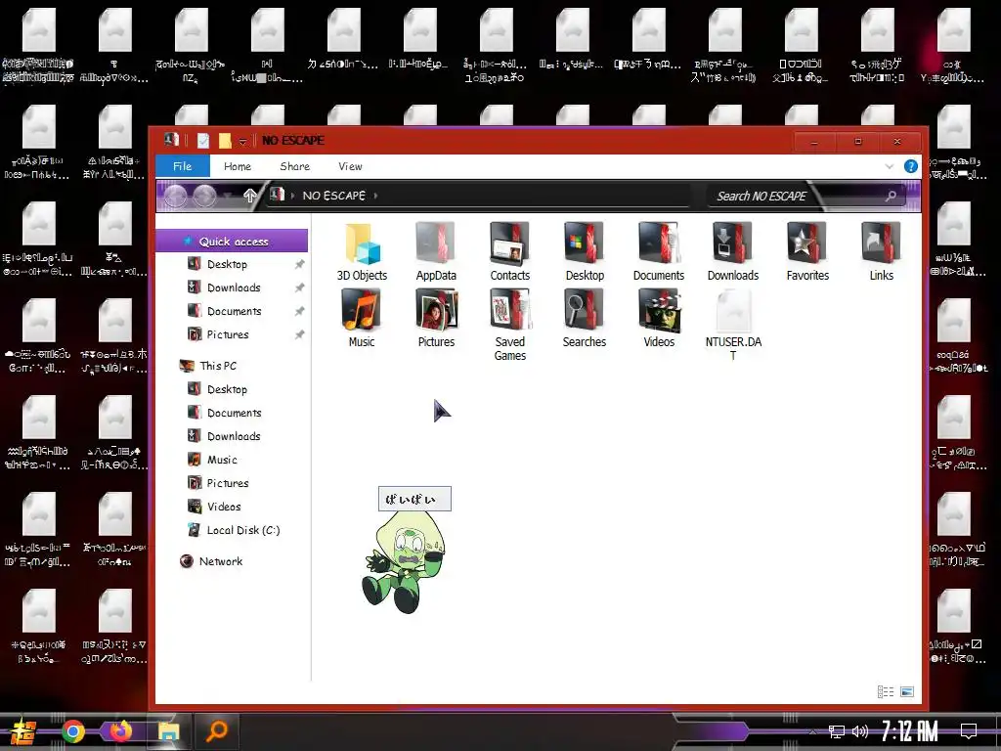Image resolution: width=1001 pixels, height=751 pixels.
Task: Click the green cartoon character mascot
Action: [402, 562]
